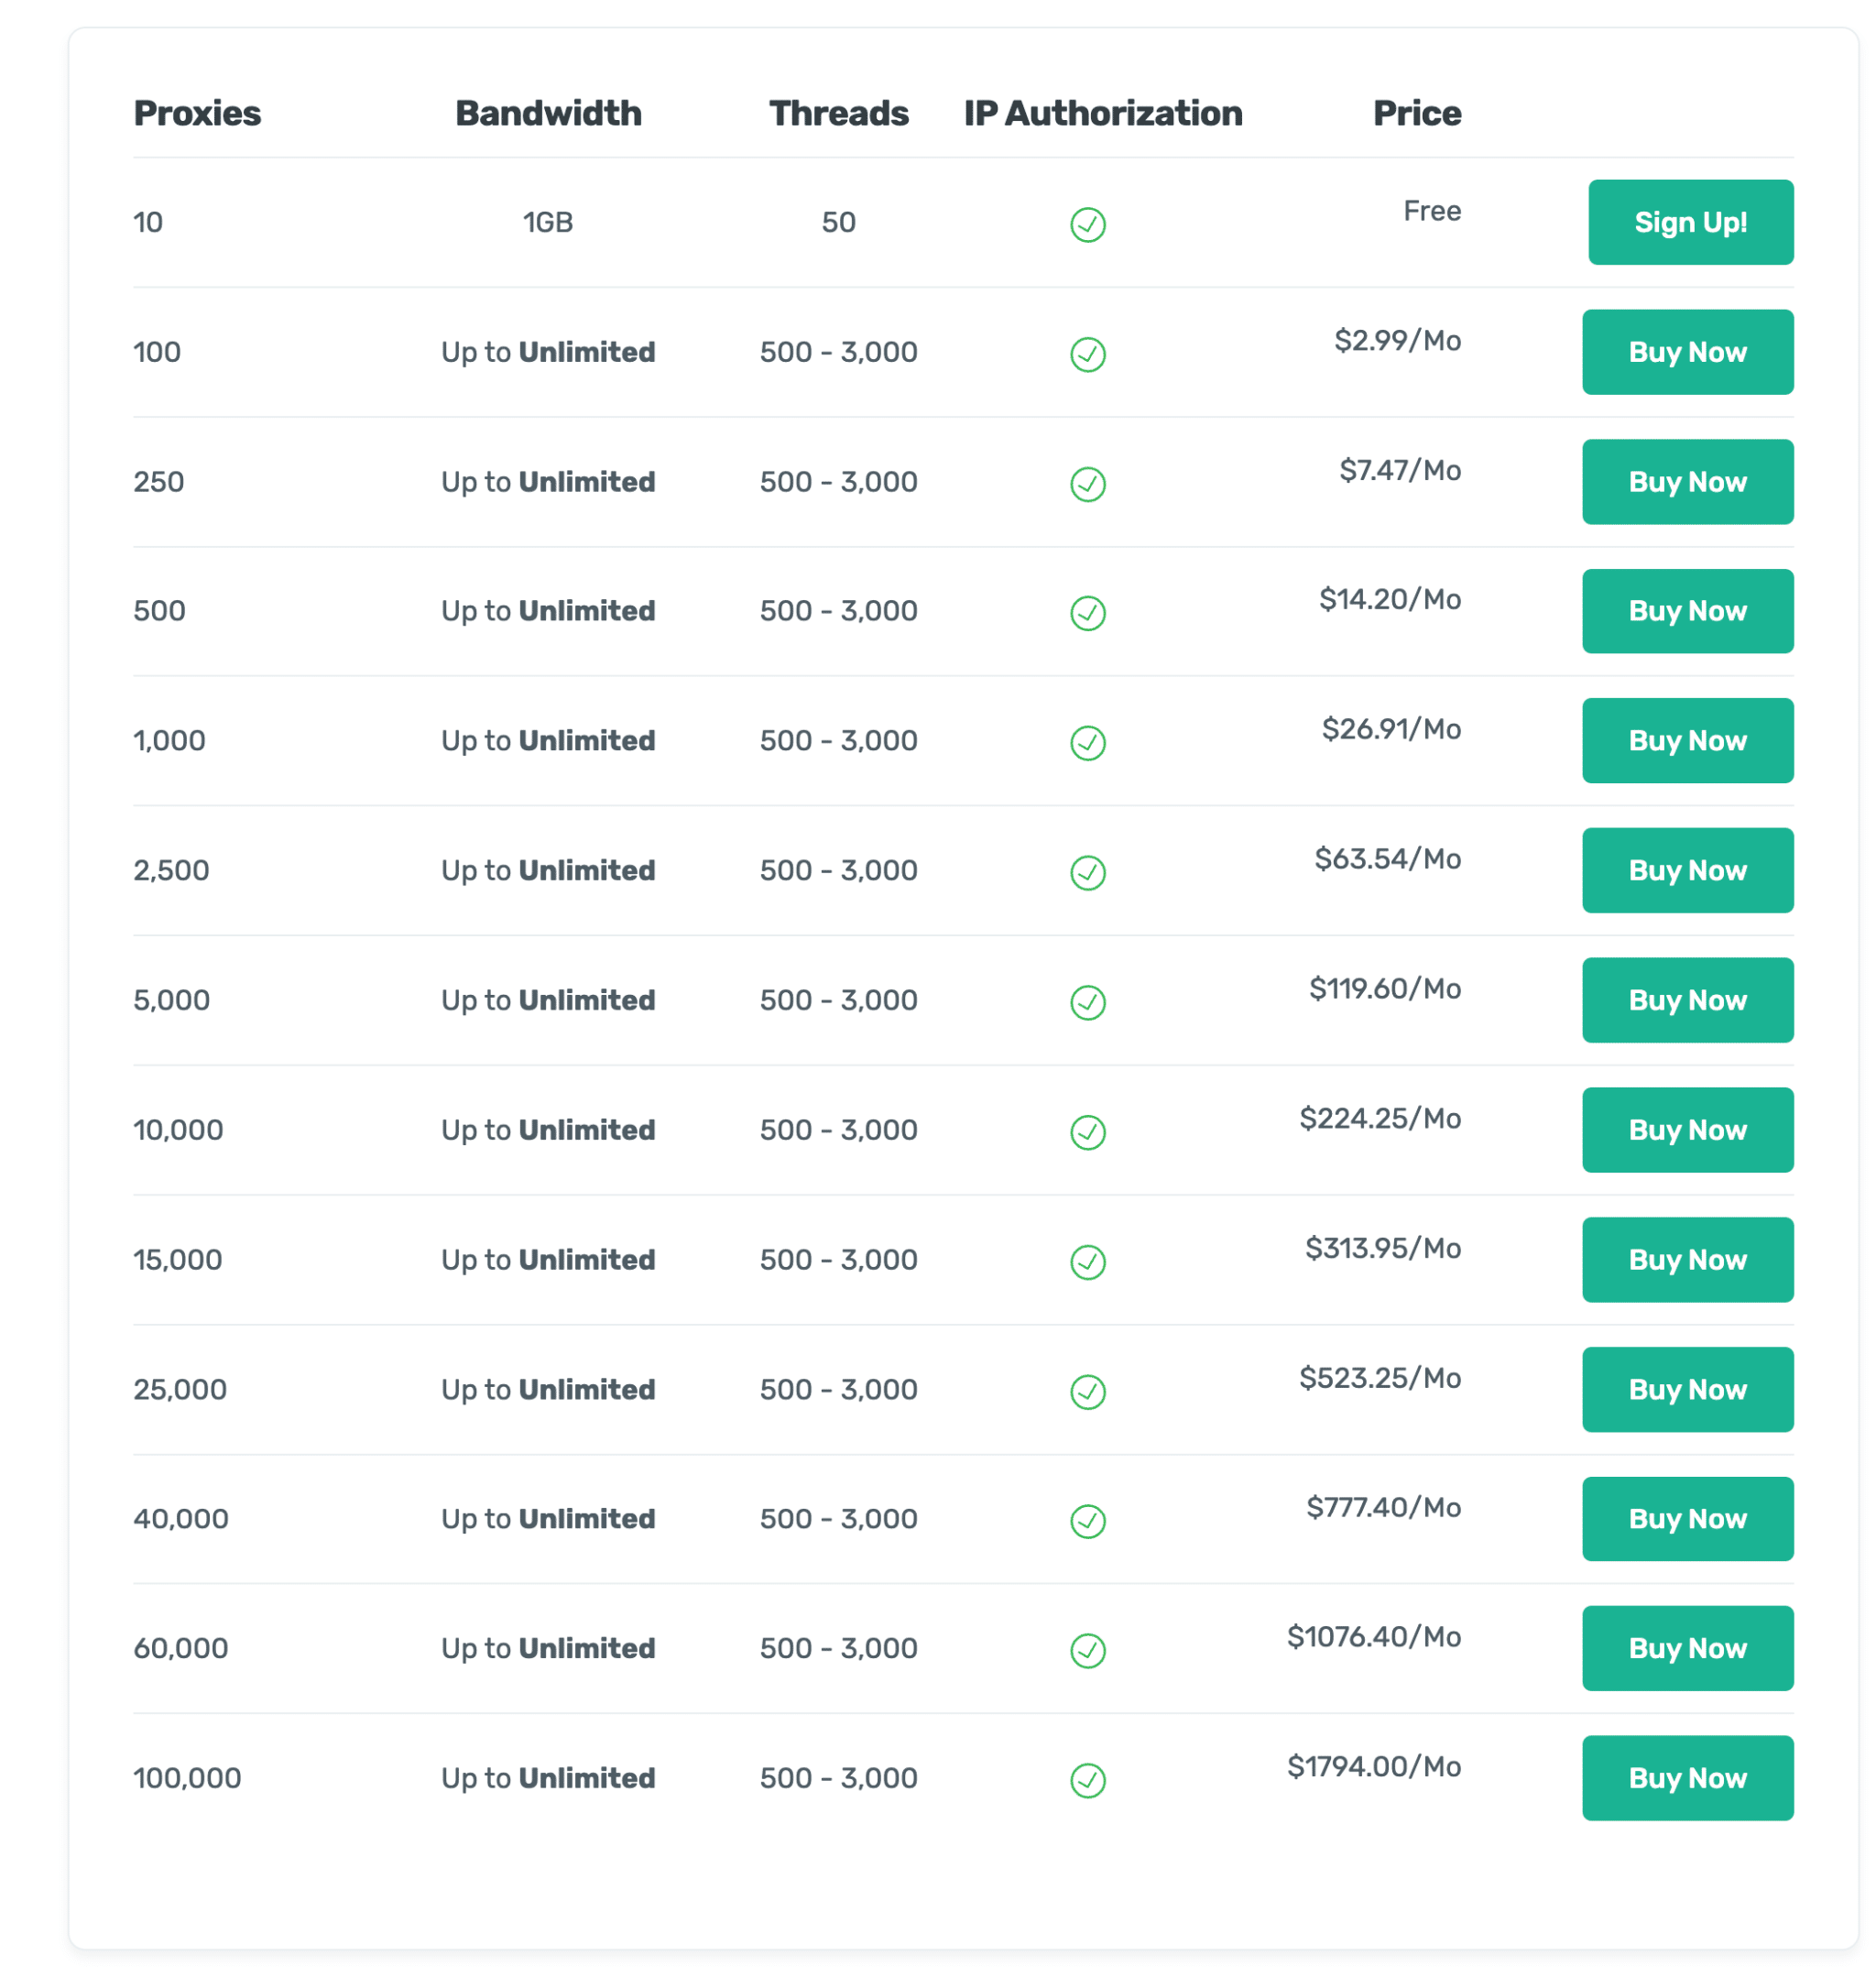Image resolution: width=1876 pixels, height=1988 pixels.
Task: Click the 2,500 proxies count cell
Action: click(171, 871)
